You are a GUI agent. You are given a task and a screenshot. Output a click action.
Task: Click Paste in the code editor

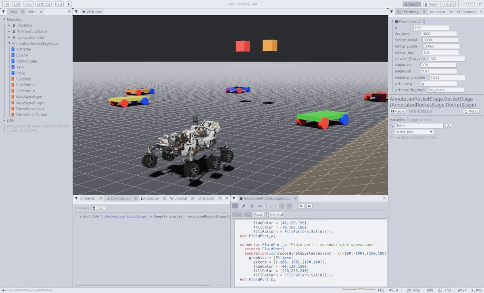point(259,214)
